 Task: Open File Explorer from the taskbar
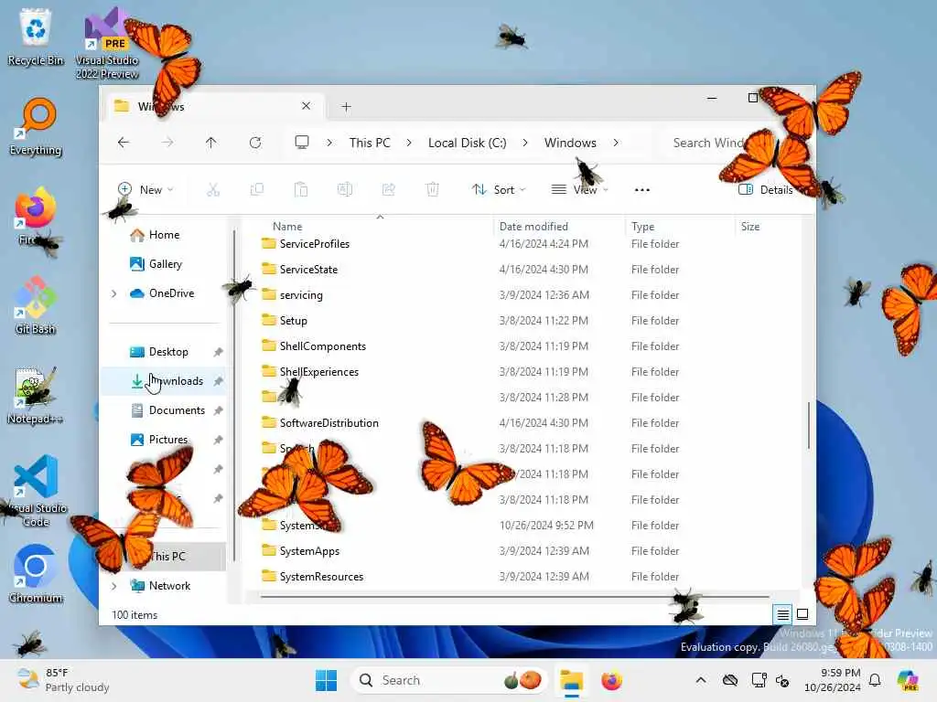tap(571, 680)
